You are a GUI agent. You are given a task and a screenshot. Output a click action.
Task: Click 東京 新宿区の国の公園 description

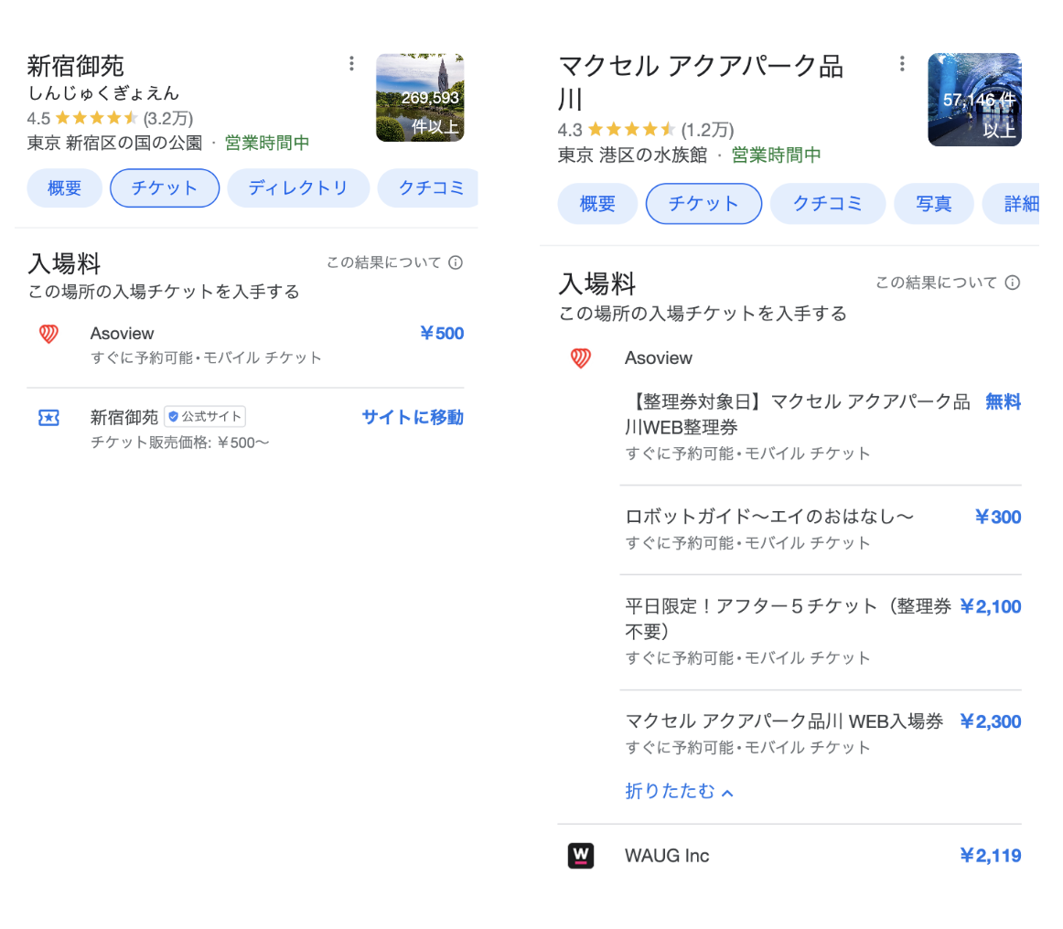114,143
